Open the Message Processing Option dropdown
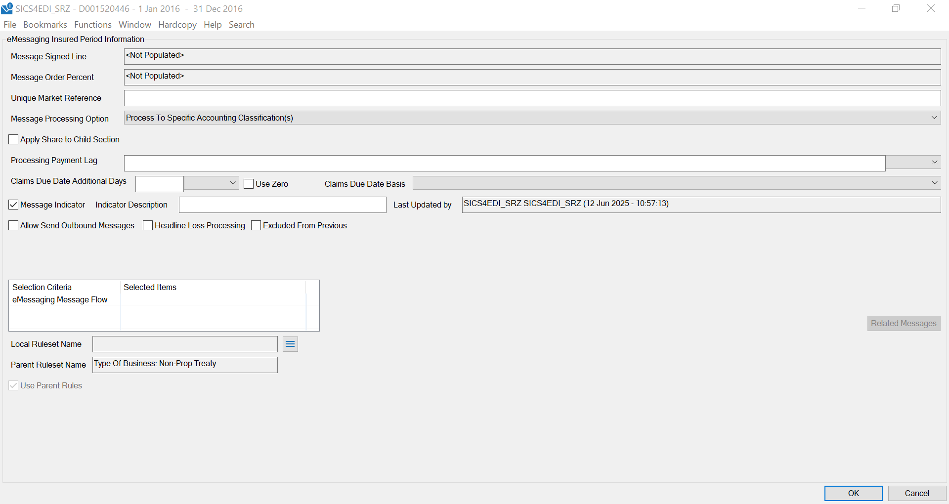 [934, 118]
